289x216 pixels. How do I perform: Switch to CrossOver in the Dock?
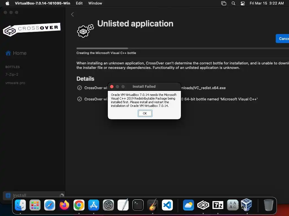click(203, 205)
